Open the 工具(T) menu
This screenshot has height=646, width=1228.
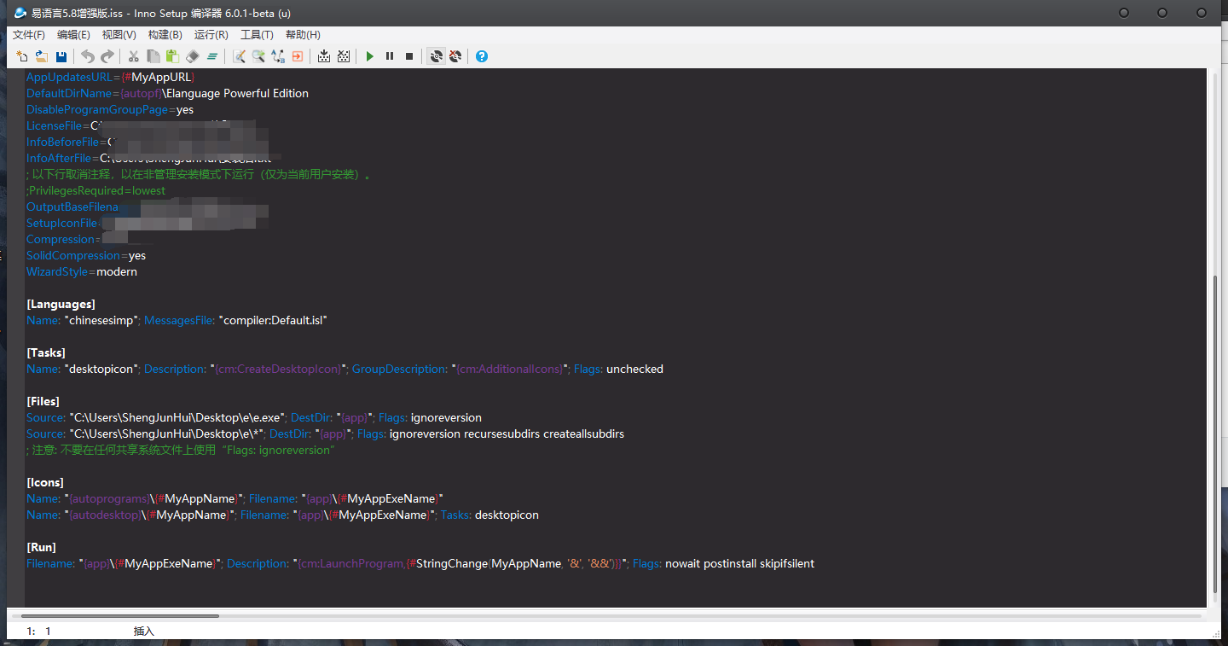coord(257,35)
